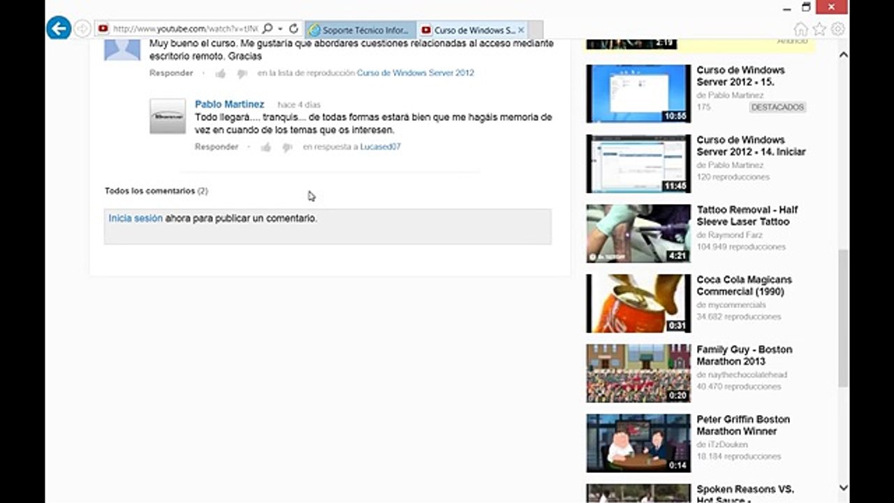Click the 'hace 4 días' comment timestamp
Screen dimensions: 894x503
pyautogui.click(x=299, y=105)
